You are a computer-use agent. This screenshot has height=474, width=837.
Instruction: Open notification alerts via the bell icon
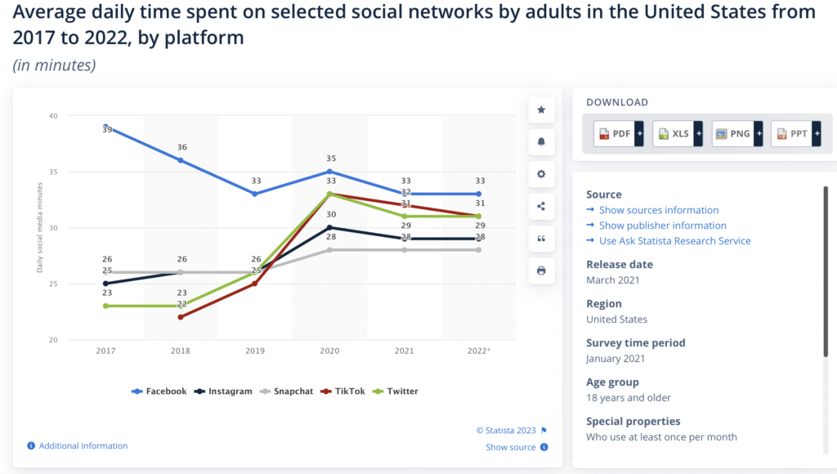click(540, 141)
